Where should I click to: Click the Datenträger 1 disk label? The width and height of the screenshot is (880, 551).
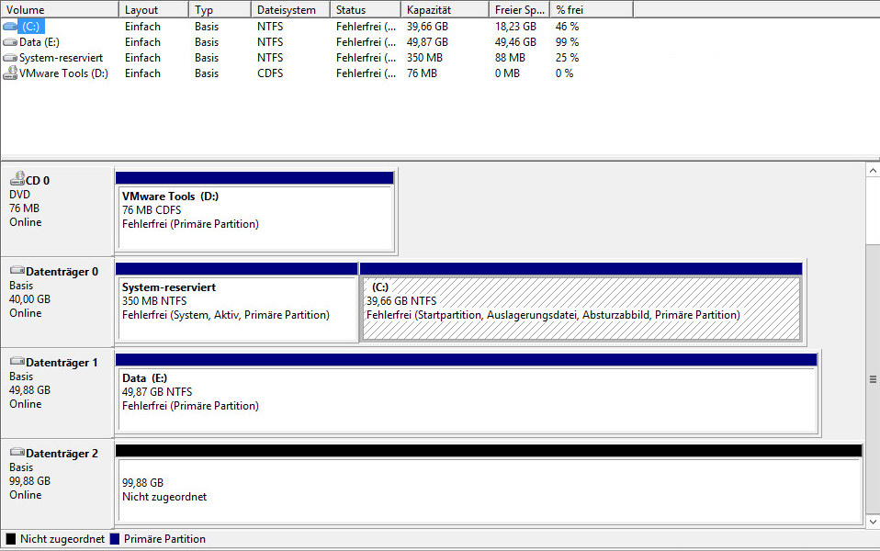[x=62, y=363]
